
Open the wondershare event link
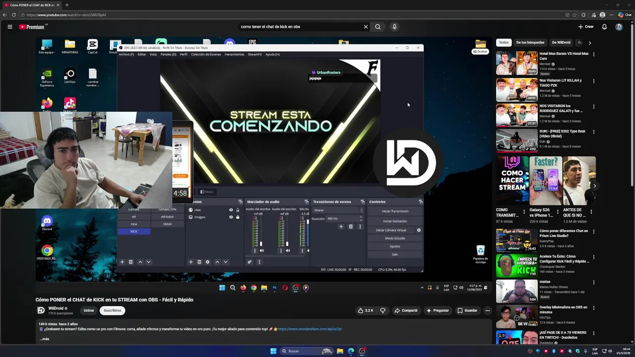(310, 329)
